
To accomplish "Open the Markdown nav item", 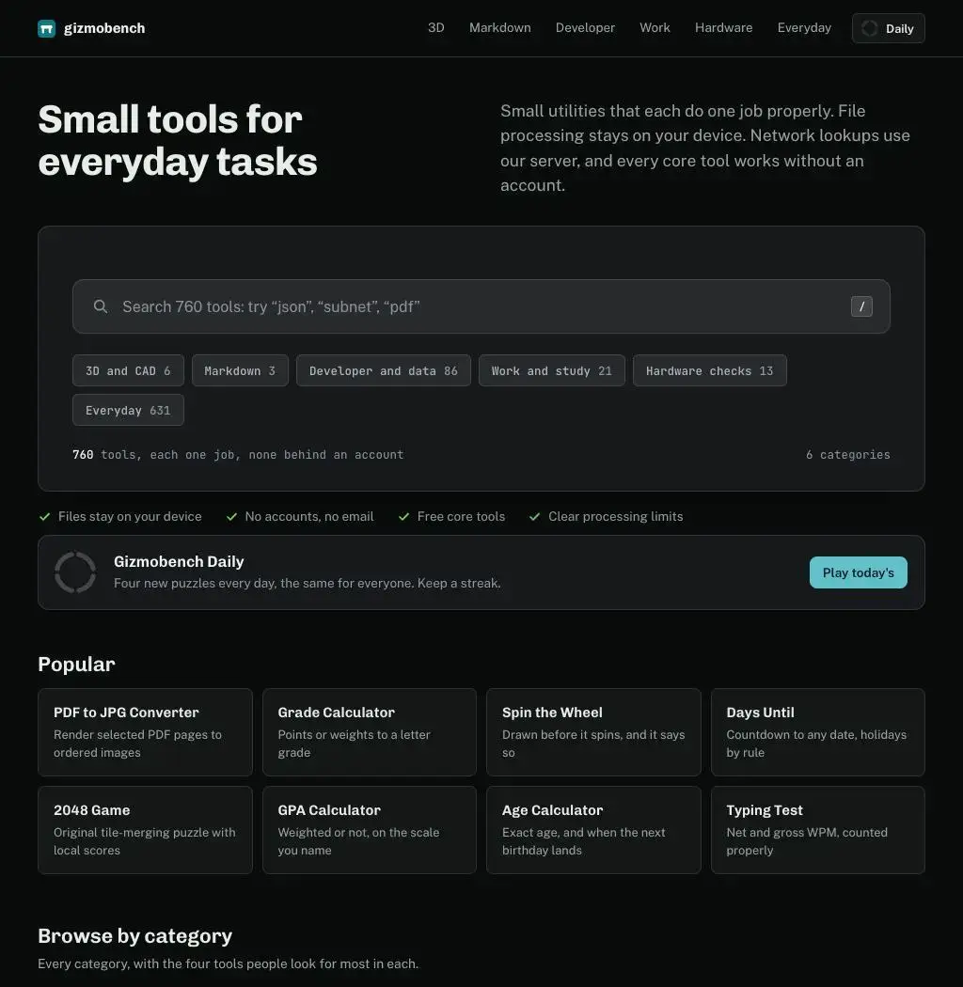I will click(500, 27).
